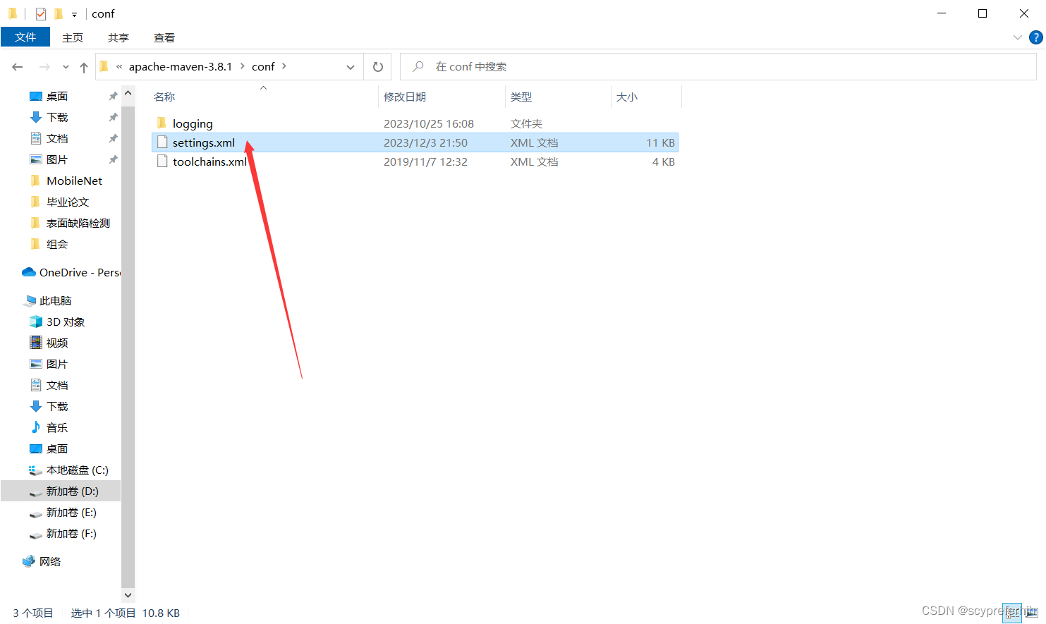Open the 组会 folder in sidebar
Image resolution: width=1046 pixels, height=624 pixels.
coord(57,245)
